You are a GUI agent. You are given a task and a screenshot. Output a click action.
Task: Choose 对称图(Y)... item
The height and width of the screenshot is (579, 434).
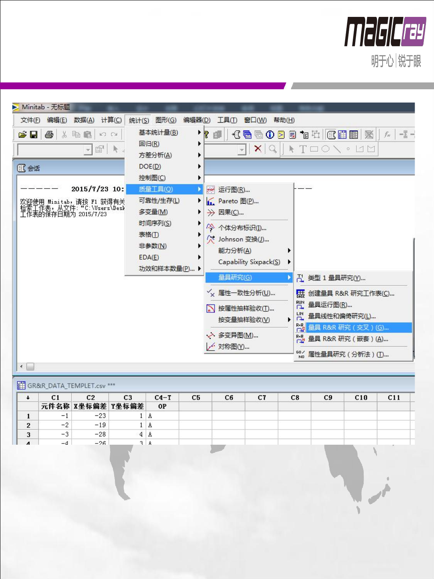pyautogui.click(x=249, y=347)
